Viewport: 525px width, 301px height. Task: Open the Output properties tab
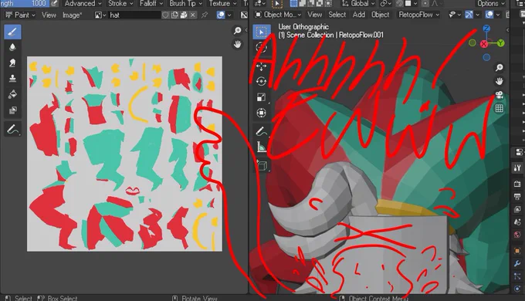[517, 196]
